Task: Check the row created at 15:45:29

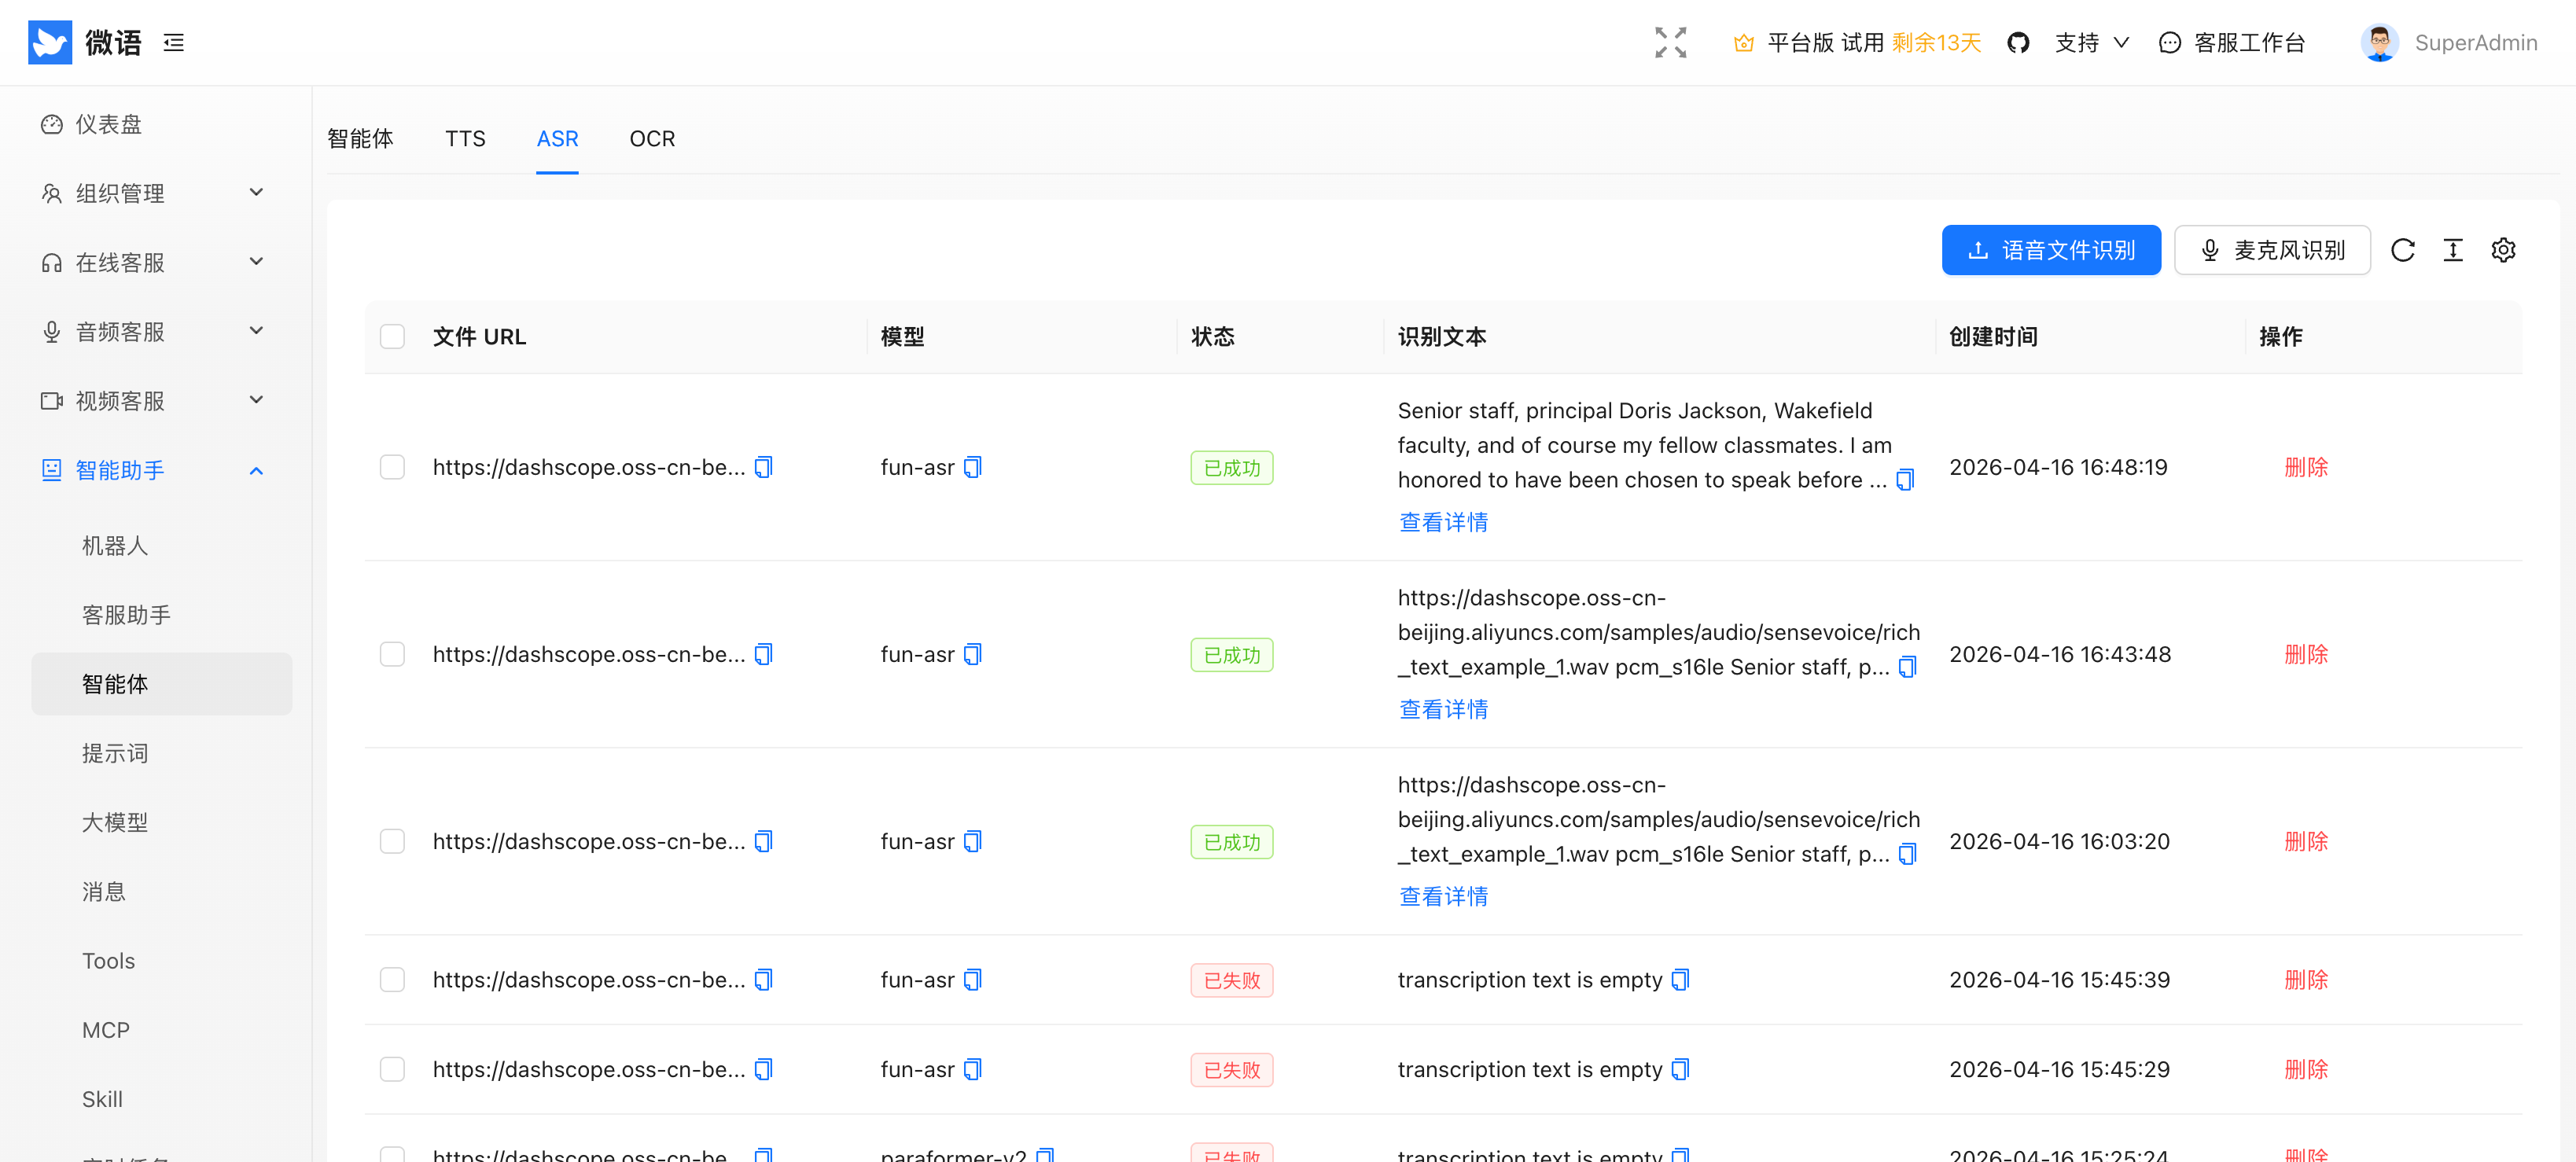Action: [x=392, y=1070]
